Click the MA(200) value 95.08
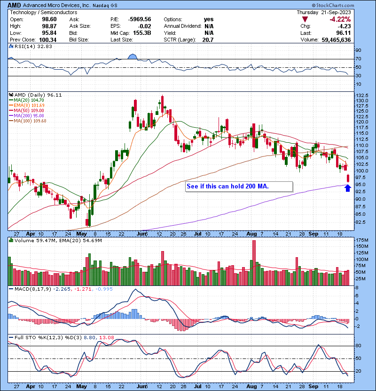 (38, 116)
